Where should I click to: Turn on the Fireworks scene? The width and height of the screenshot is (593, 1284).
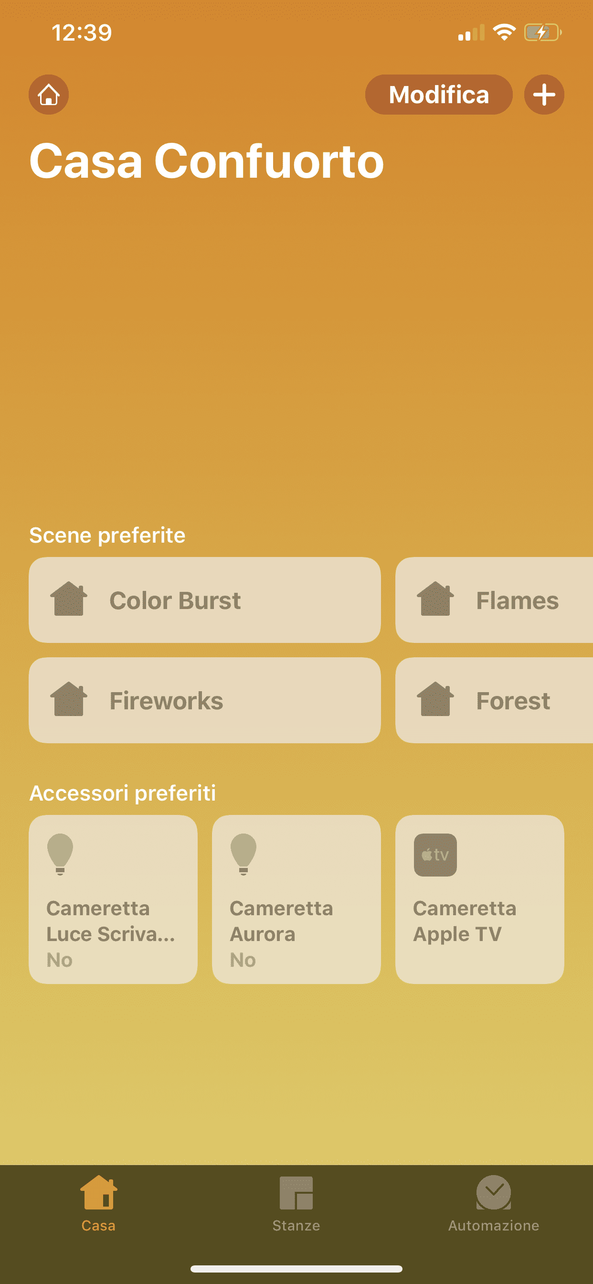(x=204, y=700)
